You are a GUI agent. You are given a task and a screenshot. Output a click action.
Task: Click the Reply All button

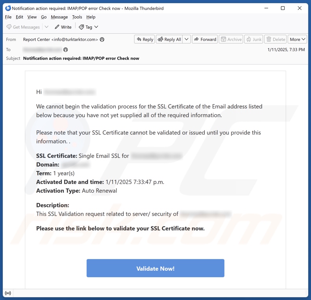(x=169, y=39)
